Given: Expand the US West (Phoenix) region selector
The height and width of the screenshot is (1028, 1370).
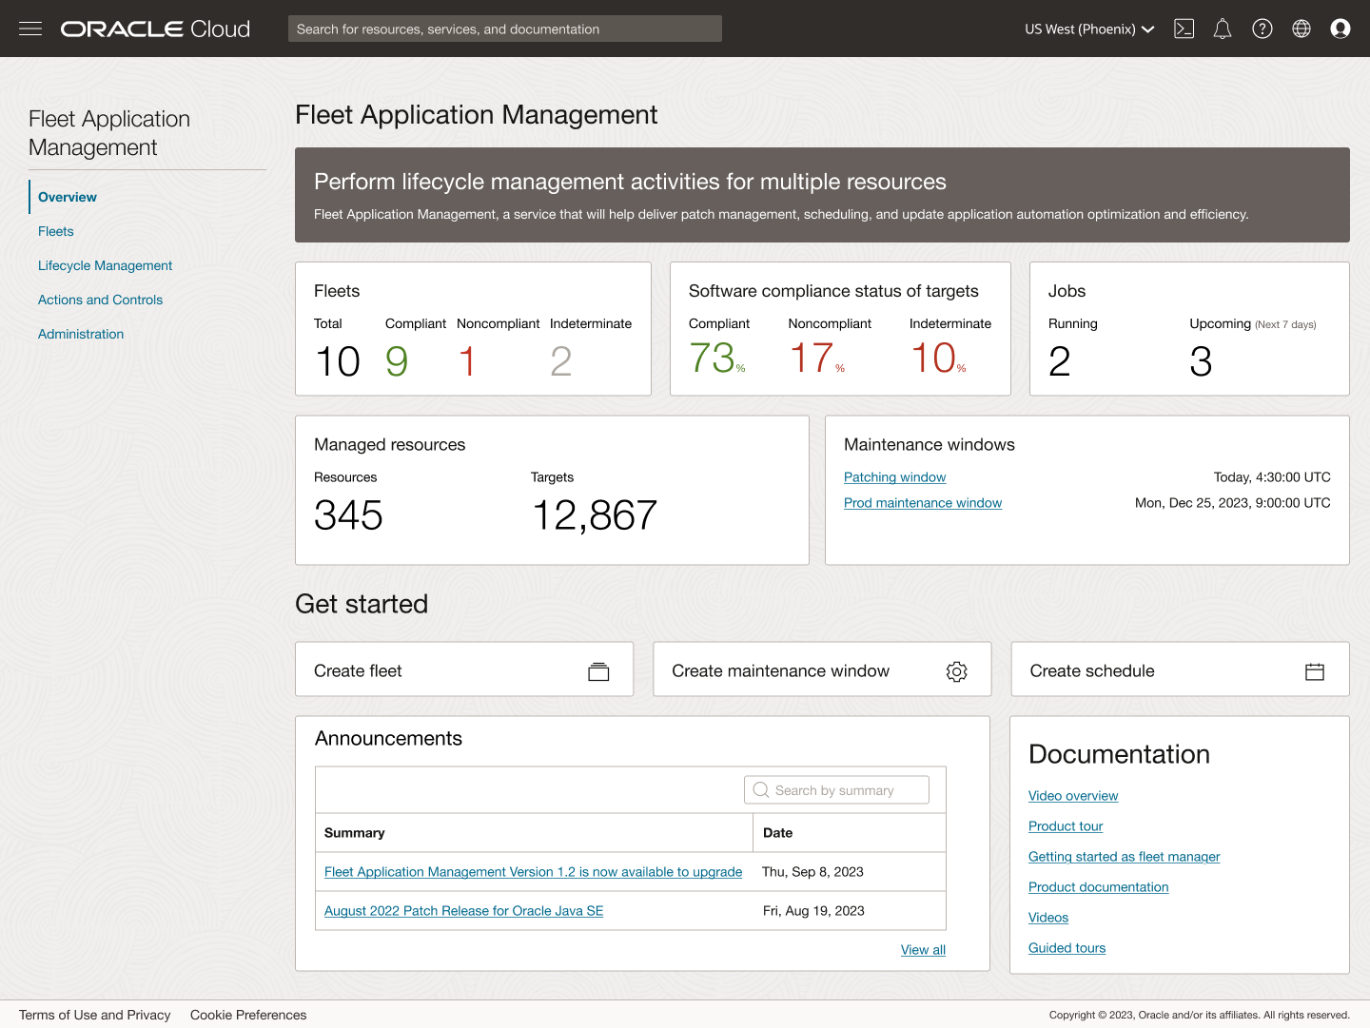Looking at the screenshot, I should pyautogui.click(x=1088, y=29).
